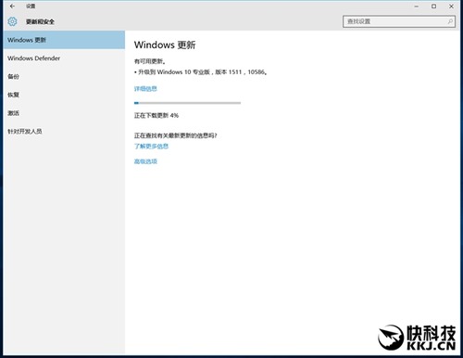Click the Windows 10 专业版 upgrade item text
This screenshot has height=358, width=463.
tap(201, 72)
